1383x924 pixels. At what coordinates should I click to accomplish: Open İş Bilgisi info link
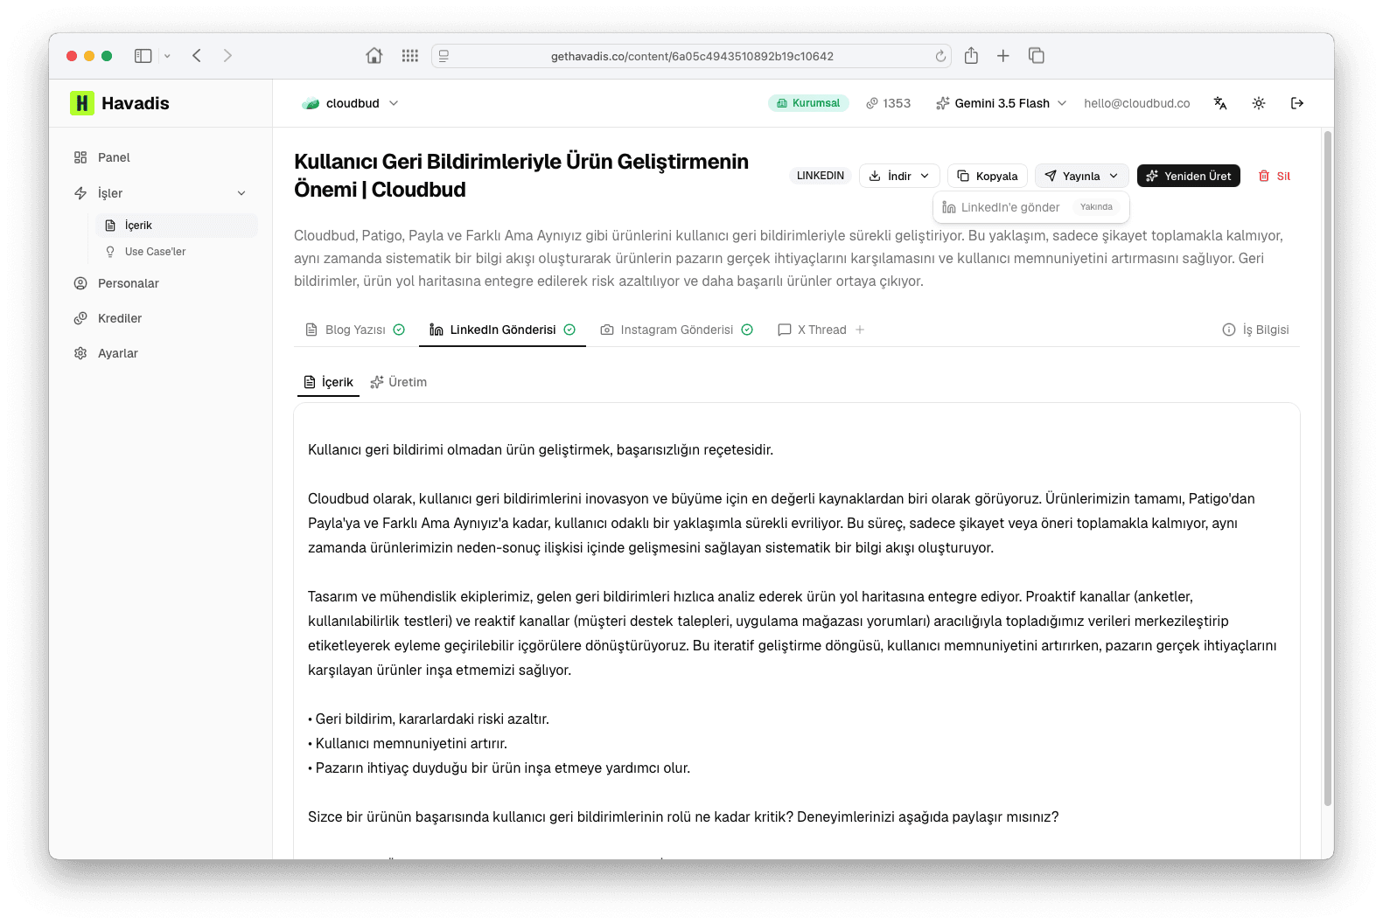coord(1255,330)
